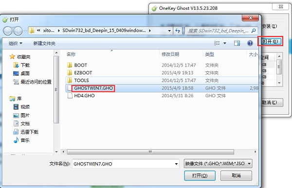Open the 映像文件 file type dropdown

218,164
